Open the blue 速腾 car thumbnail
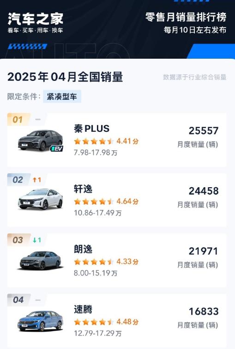Screen dimensions: 235x349 tap(41, 321)
